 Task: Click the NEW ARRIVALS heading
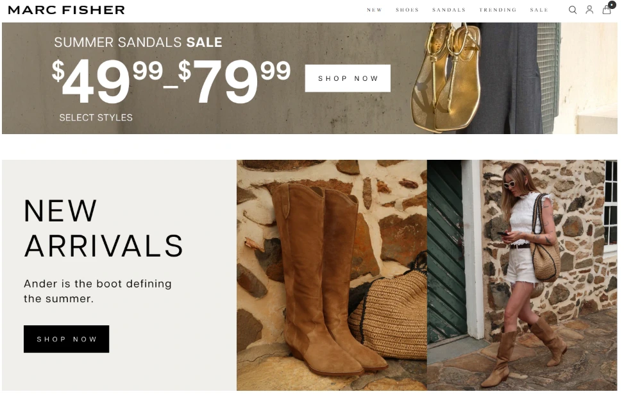pyautogui.click(x=103, y=228)
